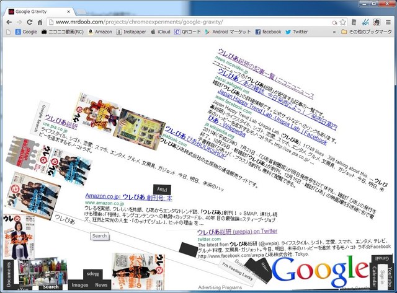Viewport: 397px width, 293px height.
Task: Open the Chrome menu icon
Action: [389, 22]
